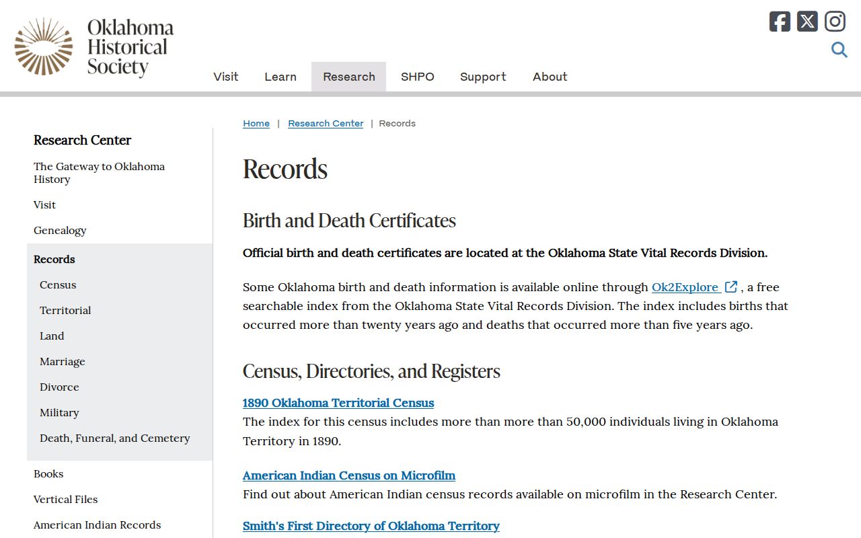Screen dimensions: 861x538
Task: Open Genealogy in the sidebar
Action: coord(60,231)
